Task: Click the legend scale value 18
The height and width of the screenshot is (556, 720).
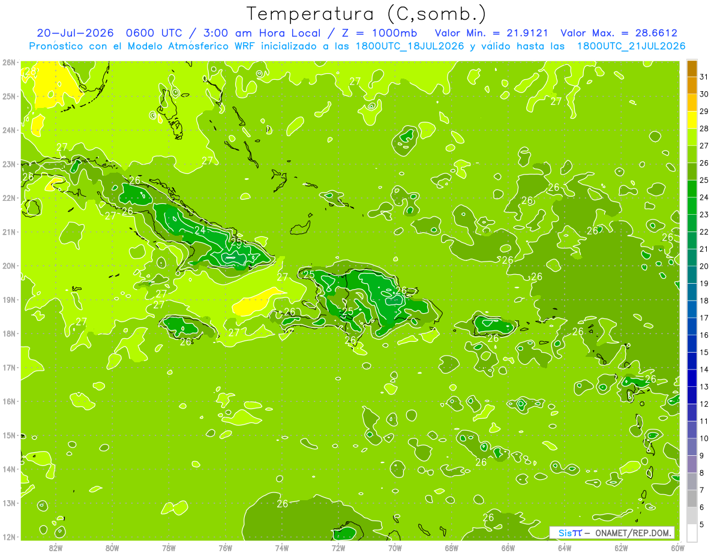Action: pos(704,300)
